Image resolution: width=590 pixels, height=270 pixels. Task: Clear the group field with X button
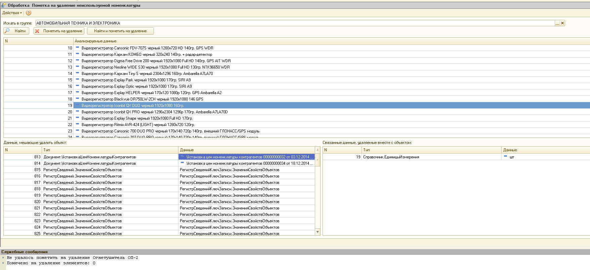click(562, 23)
